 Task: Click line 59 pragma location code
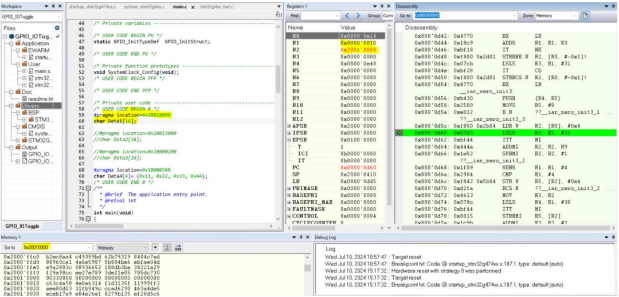(x=133, y=115)
